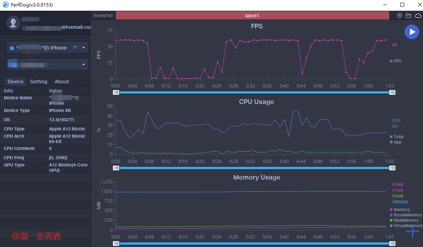Switch to the Setting tab
The height and width of the screenshot is (247, 423).
(39, 81)
